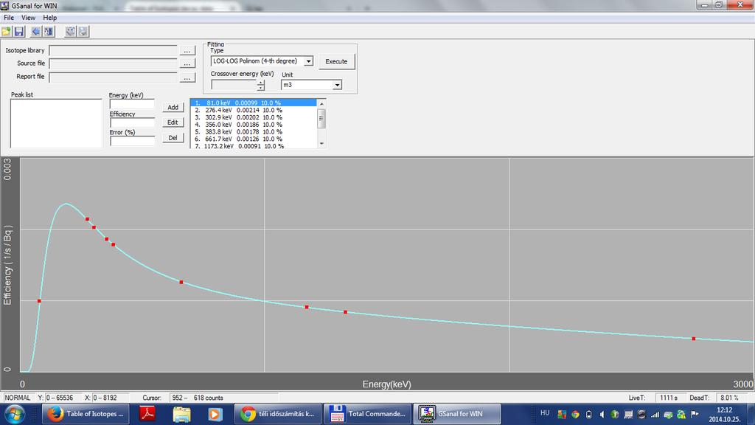Open Adobe Reader from the taskbar
Screen dimensions: 755x425
(147, 414)
